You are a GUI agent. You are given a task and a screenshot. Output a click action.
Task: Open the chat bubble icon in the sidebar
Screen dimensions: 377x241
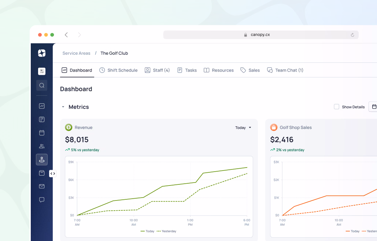tap(42, 200)
